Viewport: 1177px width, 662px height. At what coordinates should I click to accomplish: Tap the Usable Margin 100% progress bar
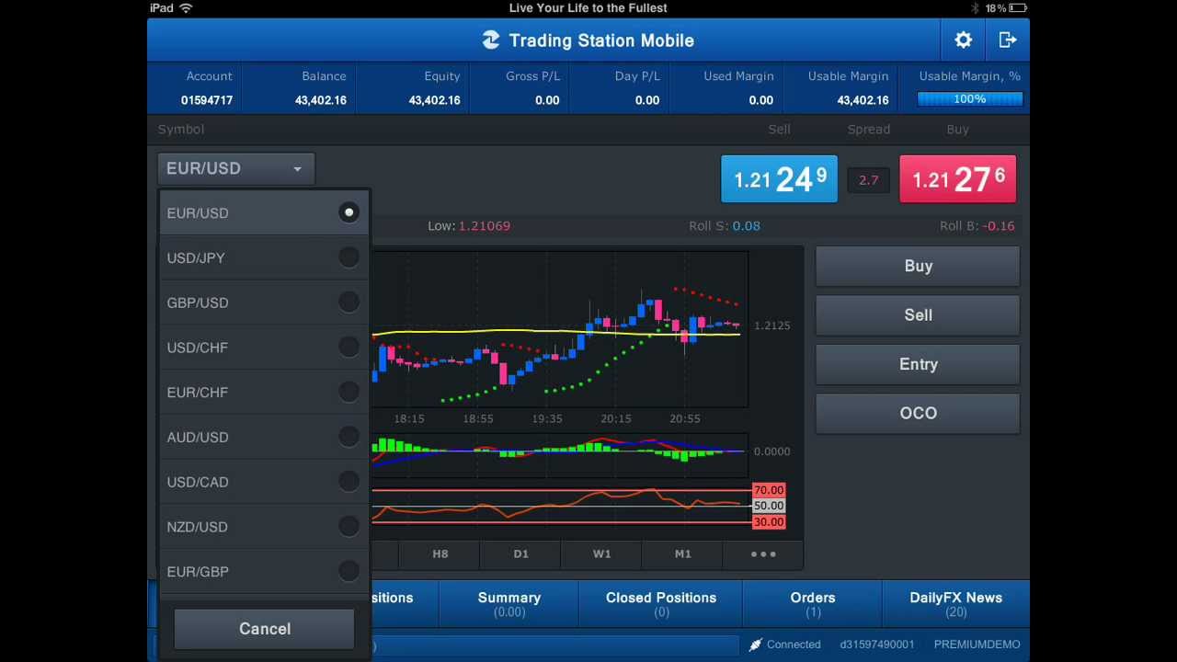(x=969, y=99)
